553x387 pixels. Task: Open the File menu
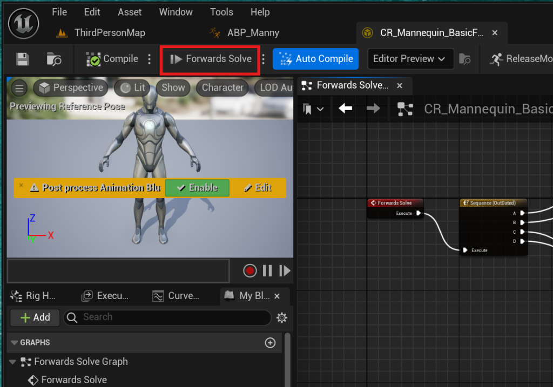click(59, 12)
